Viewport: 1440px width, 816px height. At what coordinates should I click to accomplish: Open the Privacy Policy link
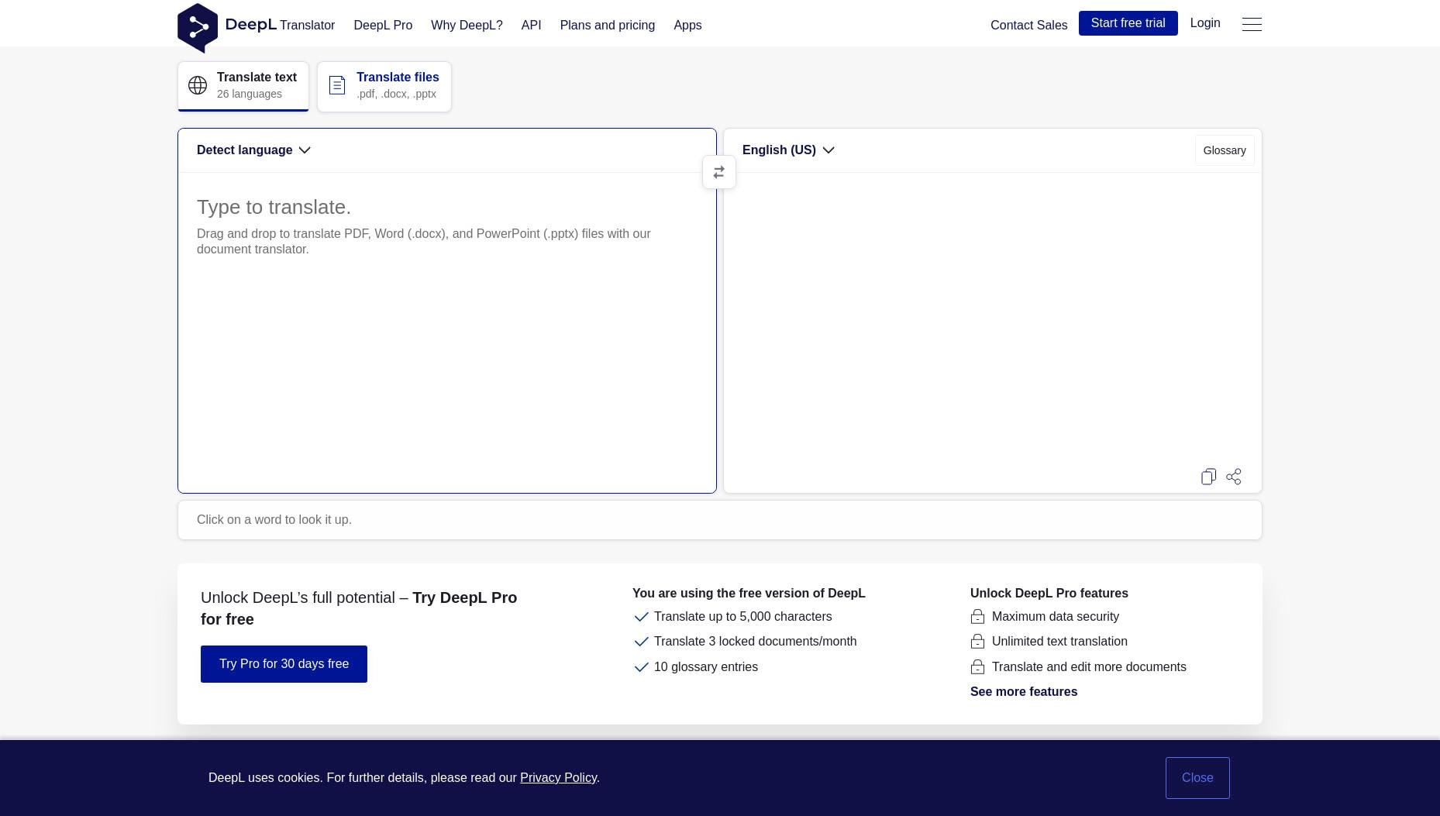point(558,778)
